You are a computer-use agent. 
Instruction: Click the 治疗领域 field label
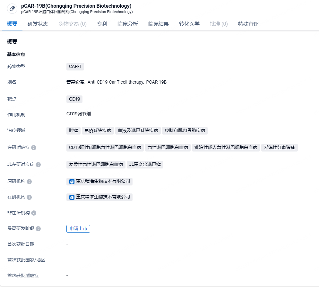point(16,131)
